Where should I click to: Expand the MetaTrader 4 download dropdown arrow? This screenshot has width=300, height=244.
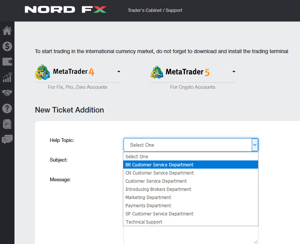[x=118, y=72]
